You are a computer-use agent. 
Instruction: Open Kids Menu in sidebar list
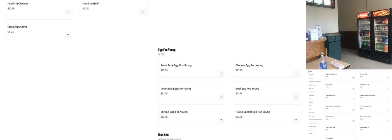(312, 113)
